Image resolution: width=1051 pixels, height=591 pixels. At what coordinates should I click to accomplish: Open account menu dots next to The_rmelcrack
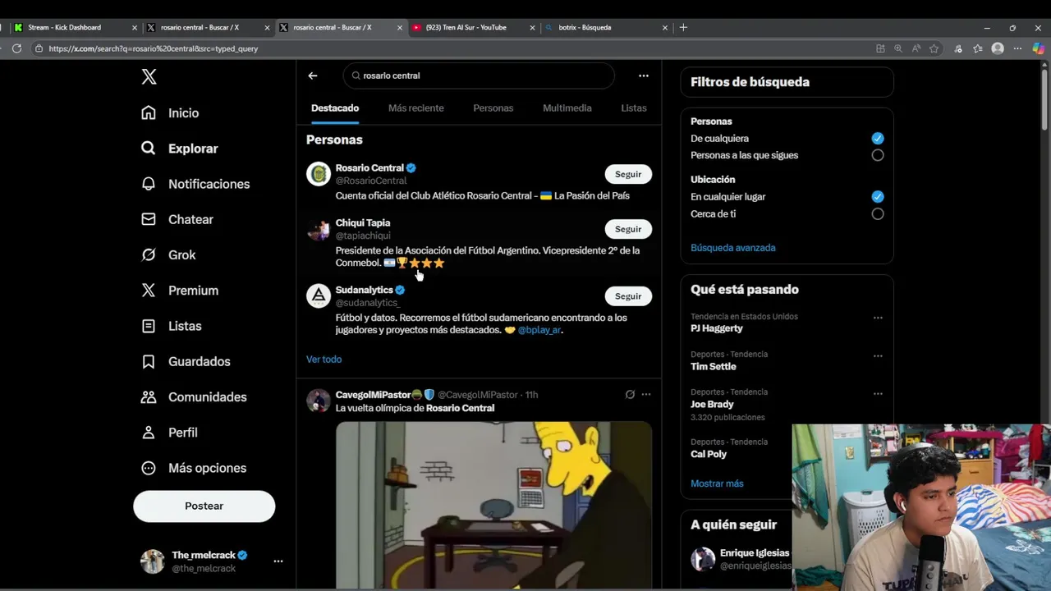[x=278, y=561]
